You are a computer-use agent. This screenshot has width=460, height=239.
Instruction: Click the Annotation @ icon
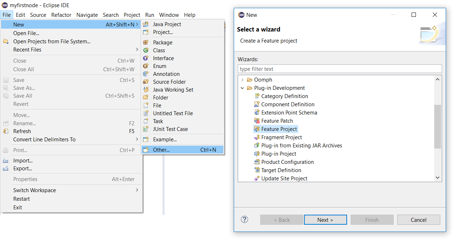click(x=146, y=74)
